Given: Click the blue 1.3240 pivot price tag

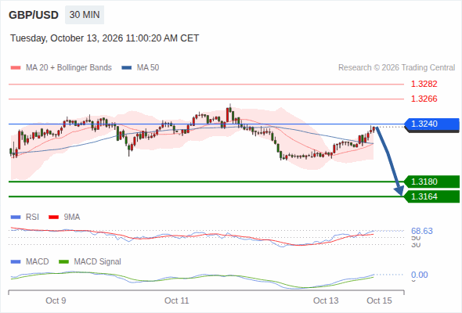Looking at the screenshot, I should (431, 124).
